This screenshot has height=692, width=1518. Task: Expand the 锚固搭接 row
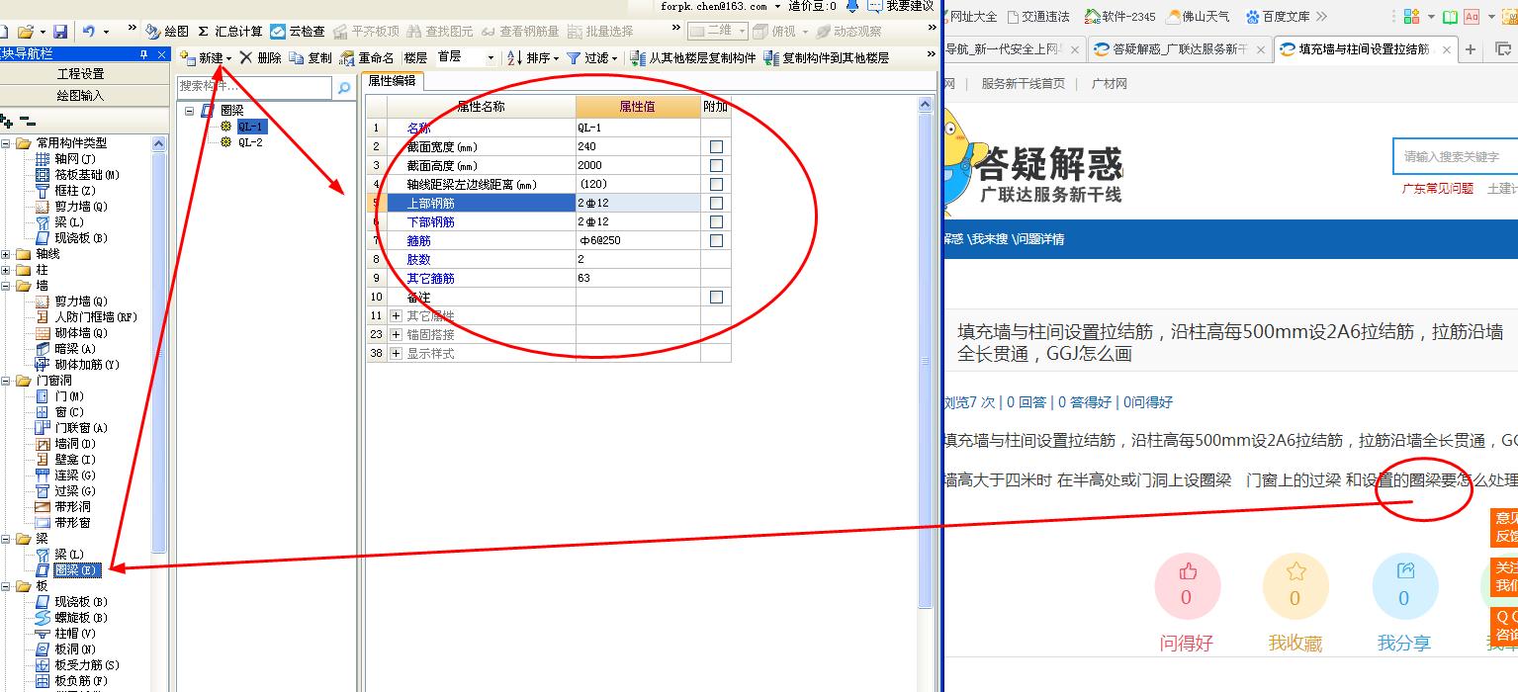(397, 334)
